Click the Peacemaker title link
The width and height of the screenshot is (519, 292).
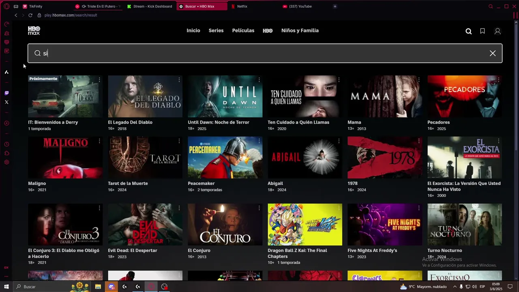(201, 184)
